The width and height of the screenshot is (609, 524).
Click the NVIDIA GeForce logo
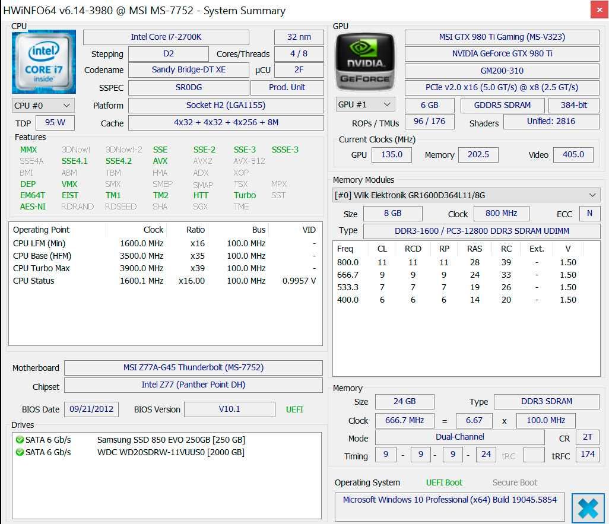364,62
